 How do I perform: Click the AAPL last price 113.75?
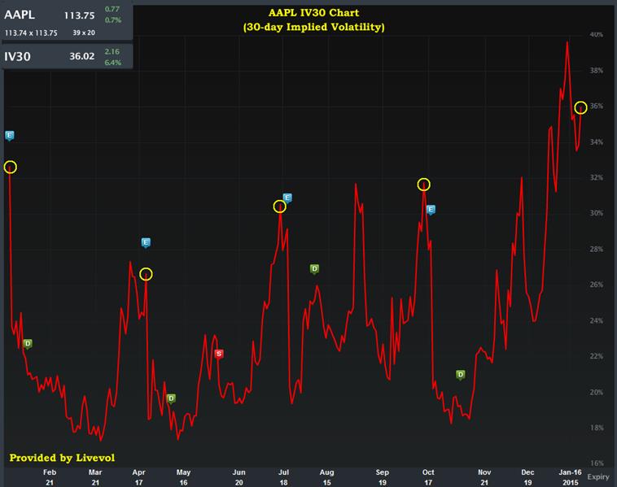[80, 15]
